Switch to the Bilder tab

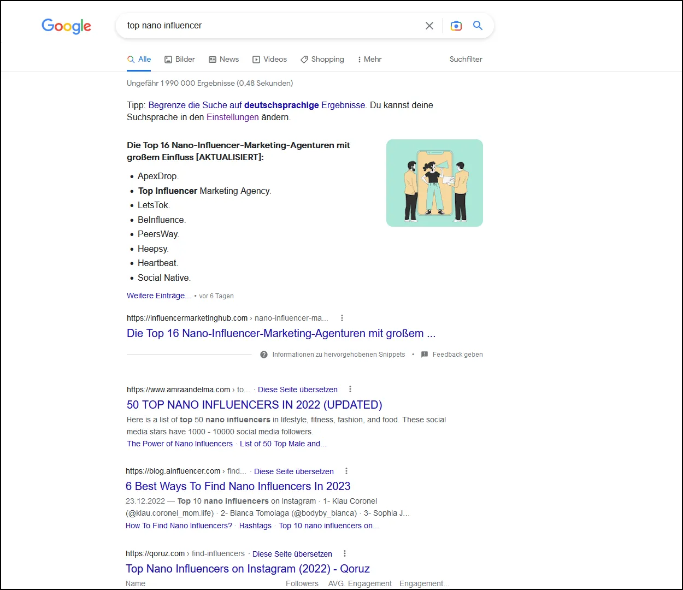pos(180,59)
